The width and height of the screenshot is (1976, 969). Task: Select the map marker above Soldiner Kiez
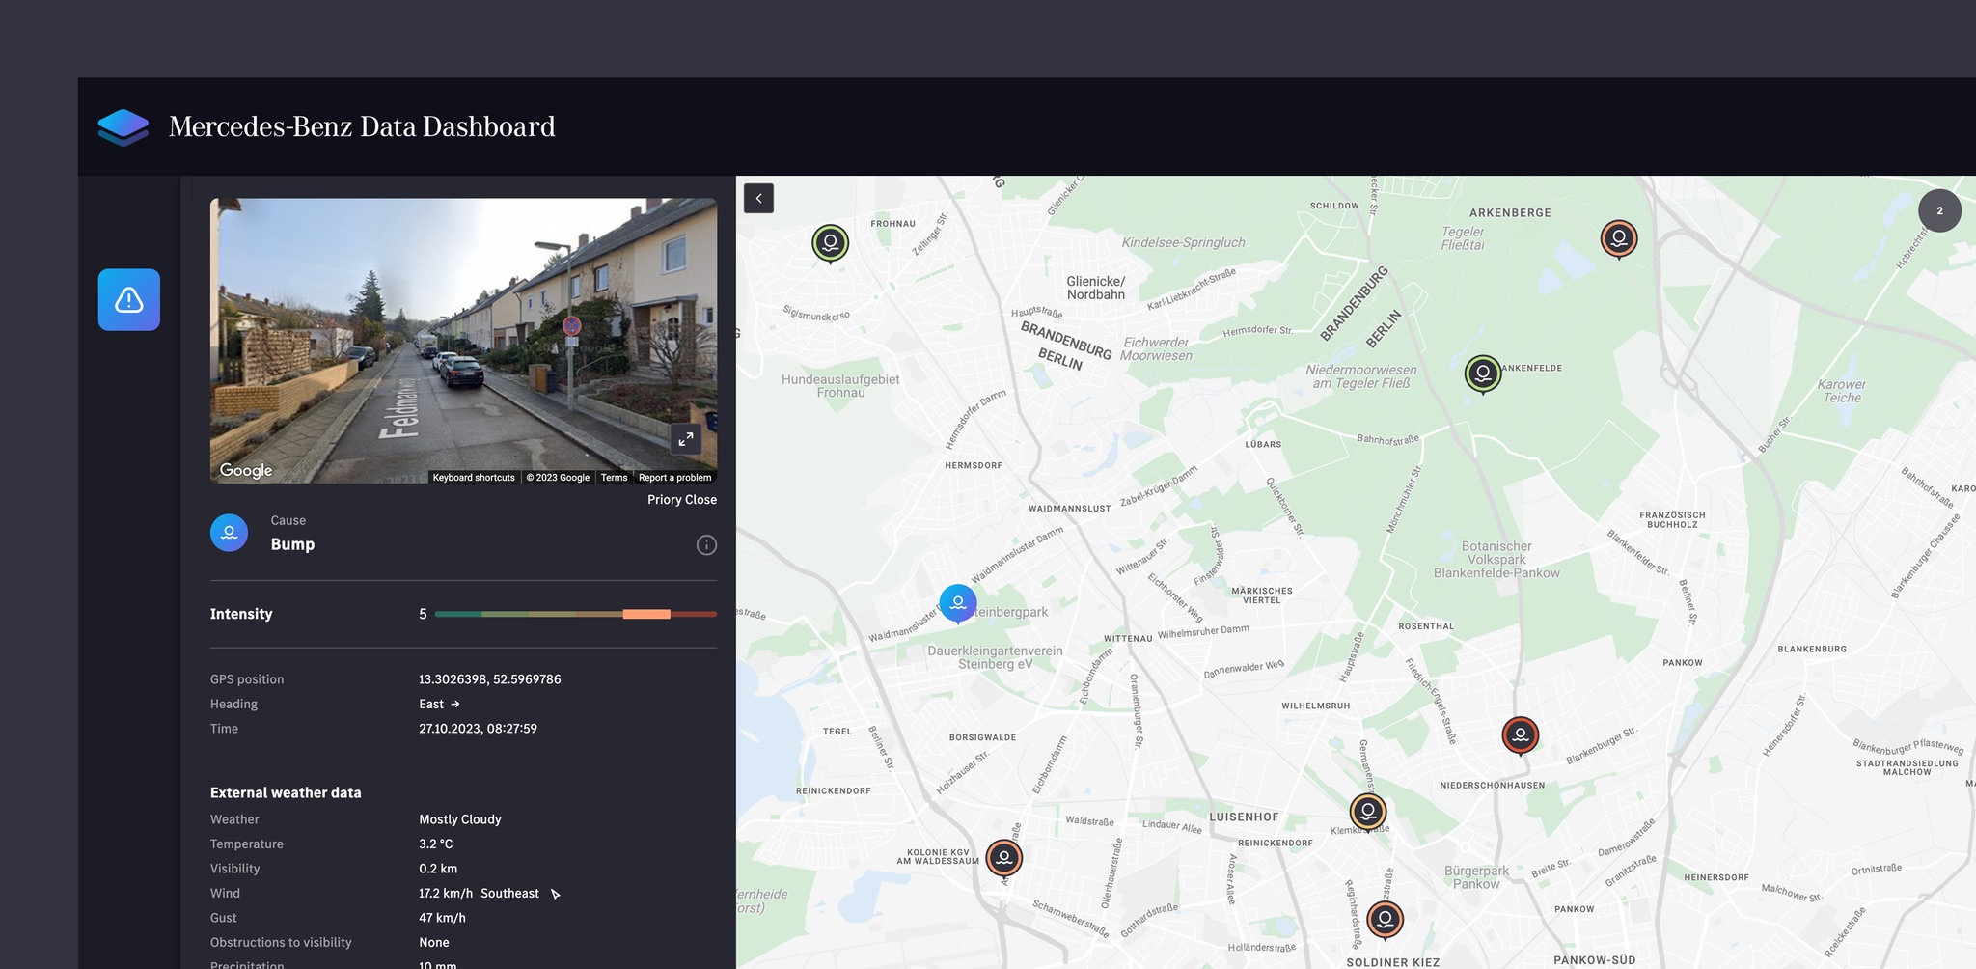pos(1385,920)
